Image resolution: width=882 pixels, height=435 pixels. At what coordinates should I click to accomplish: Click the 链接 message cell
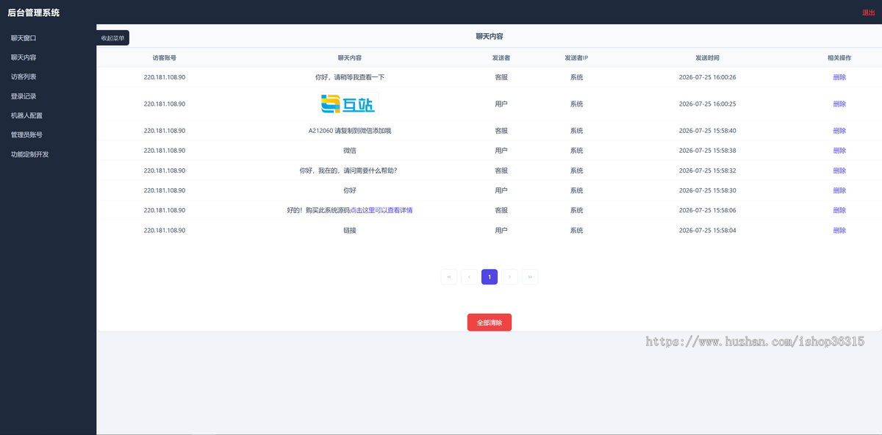click(x=349, y=230)
